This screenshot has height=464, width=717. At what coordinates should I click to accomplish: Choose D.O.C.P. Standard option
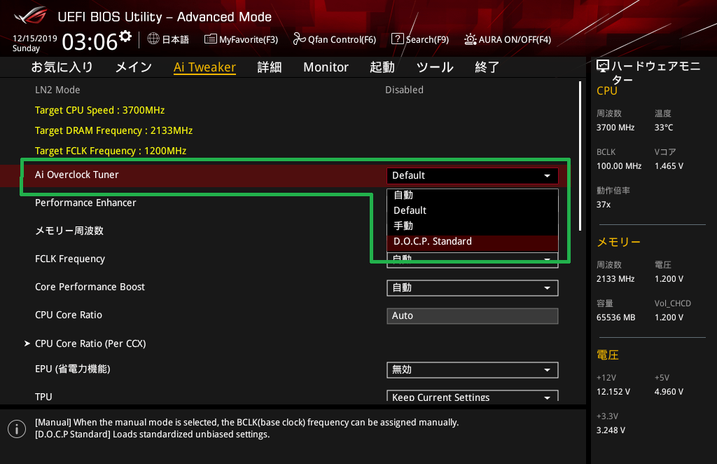(473, 242)
